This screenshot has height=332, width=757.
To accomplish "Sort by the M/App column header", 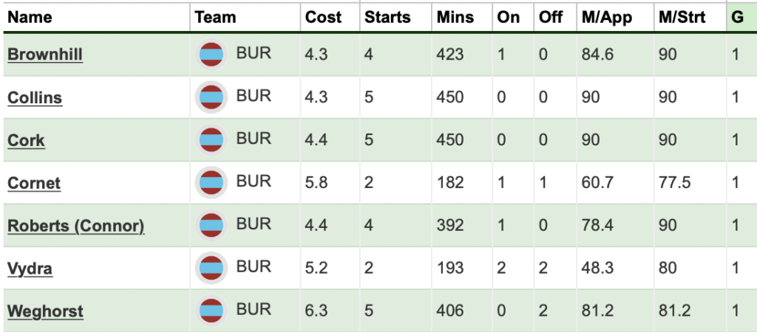I will (607, 18).
